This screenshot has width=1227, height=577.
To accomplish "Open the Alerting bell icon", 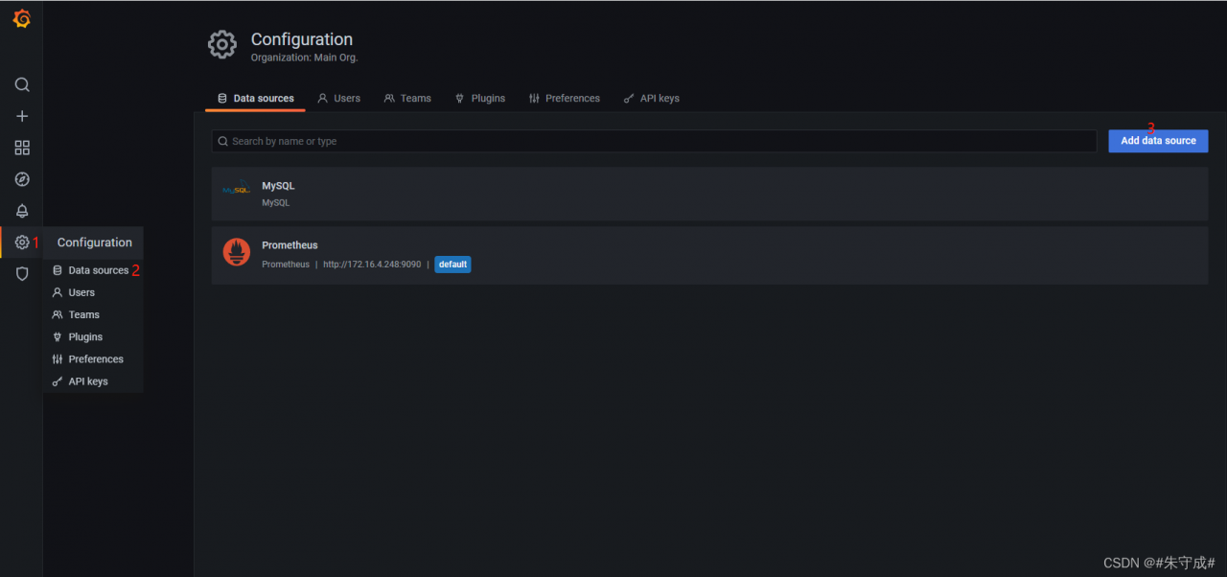I will (x=22, y=211).
